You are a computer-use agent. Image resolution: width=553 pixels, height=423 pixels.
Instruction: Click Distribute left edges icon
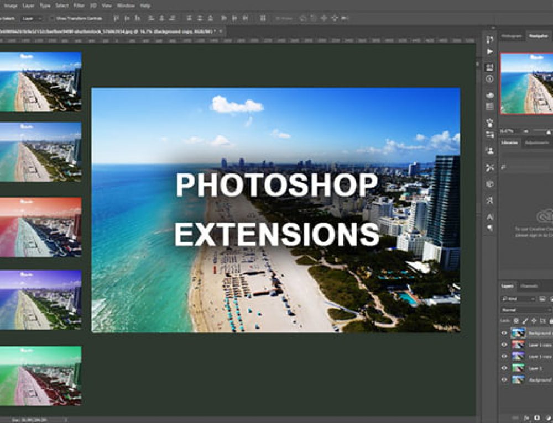pyautogui.click(x=225, y=18)
